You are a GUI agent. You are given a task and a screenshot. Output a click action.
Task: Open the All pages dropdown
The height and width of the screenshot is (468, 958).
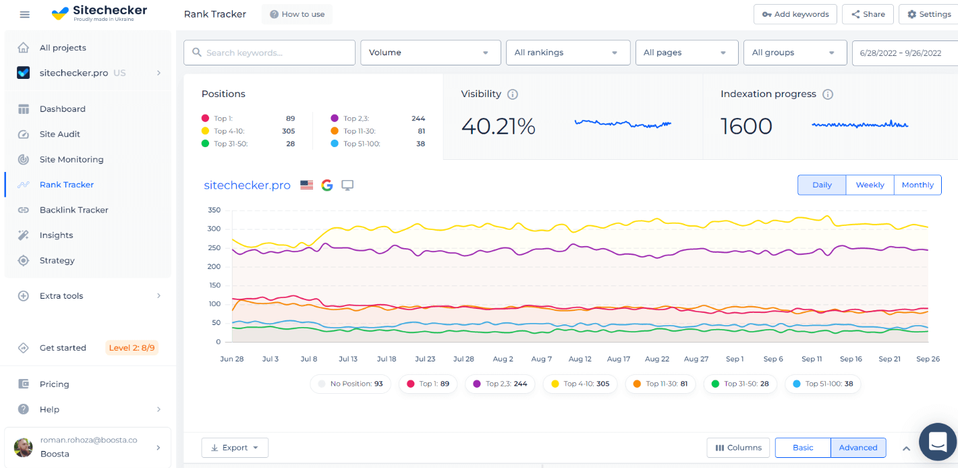[x=687, y=53]
